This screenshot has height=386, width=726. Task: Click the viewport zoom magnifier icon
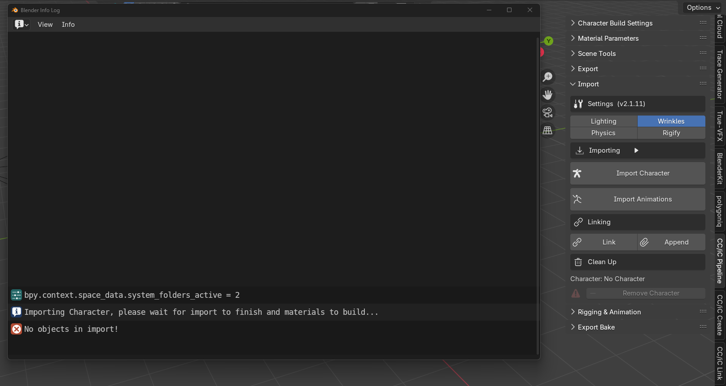(548, 77)
